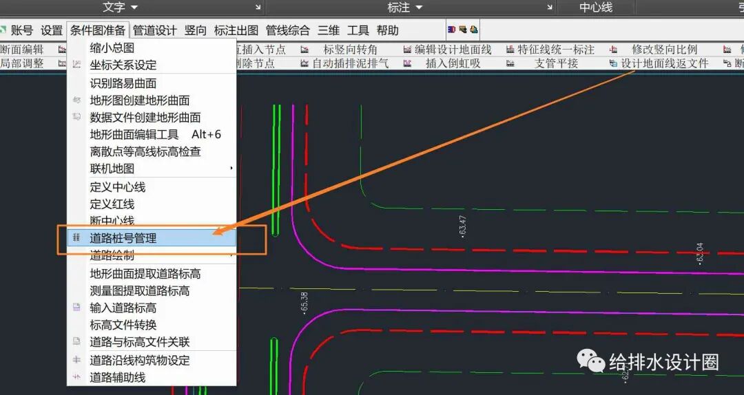This screenshot has width=744, height=395.
Task: Open the 标注出图 menu
Action: 236,30
